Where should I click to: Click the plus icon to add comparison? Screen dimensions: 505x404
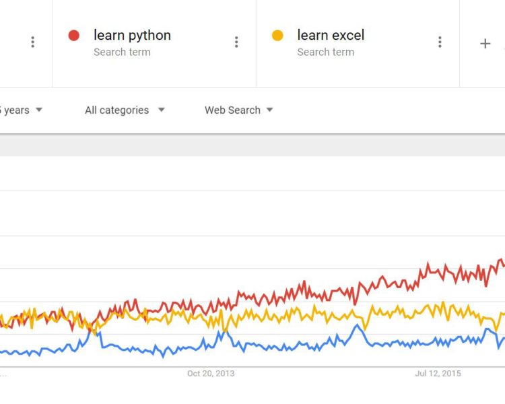click(x=485, y=43)
